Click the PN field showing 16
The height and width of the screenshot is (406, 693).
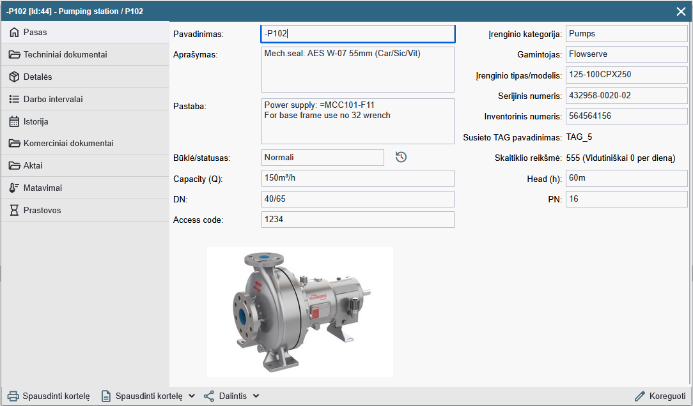tap(627, 199)
